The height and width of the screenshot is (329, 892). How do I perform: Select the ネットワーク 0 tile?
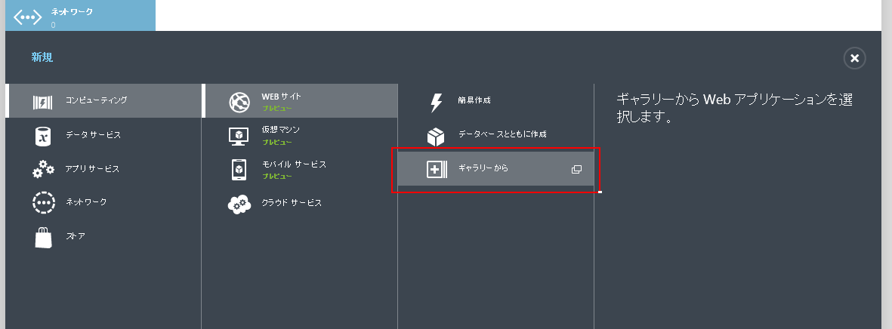[80, 15]
